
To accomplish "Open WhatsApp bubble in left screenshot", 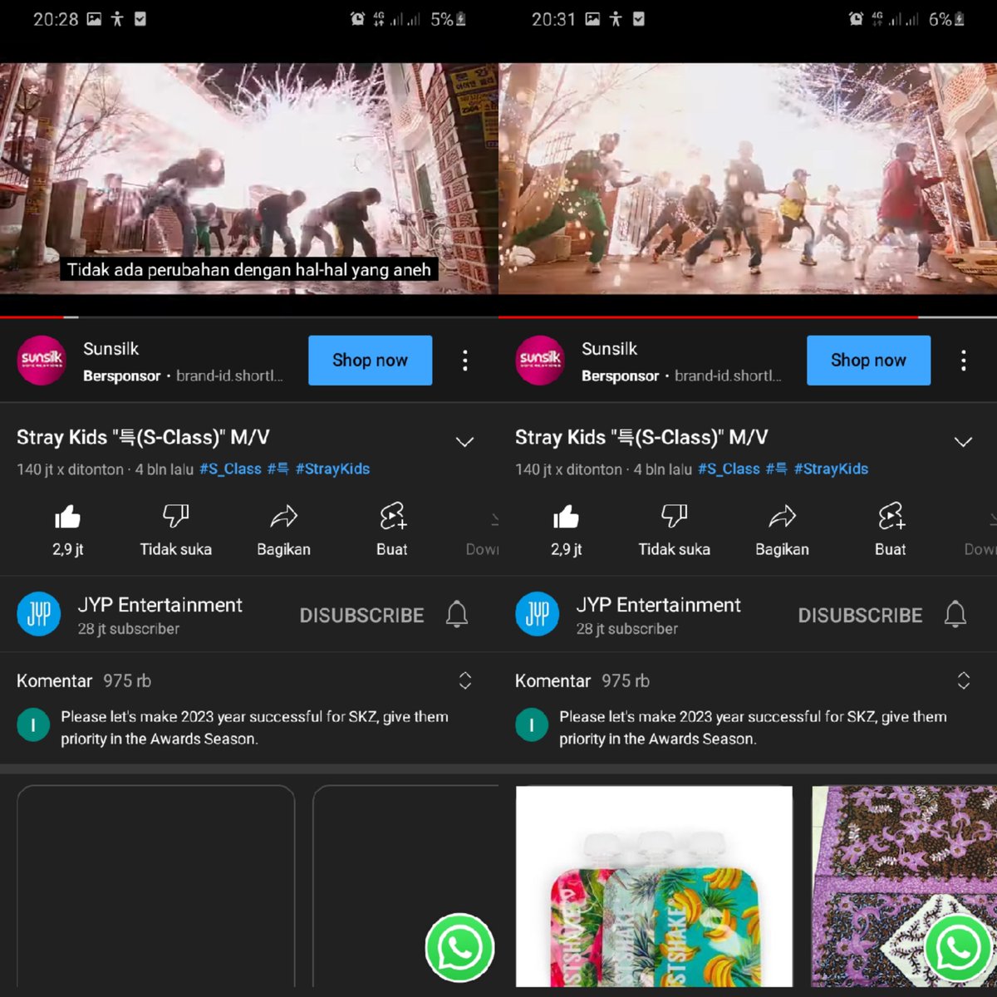I will coord(459,948).
